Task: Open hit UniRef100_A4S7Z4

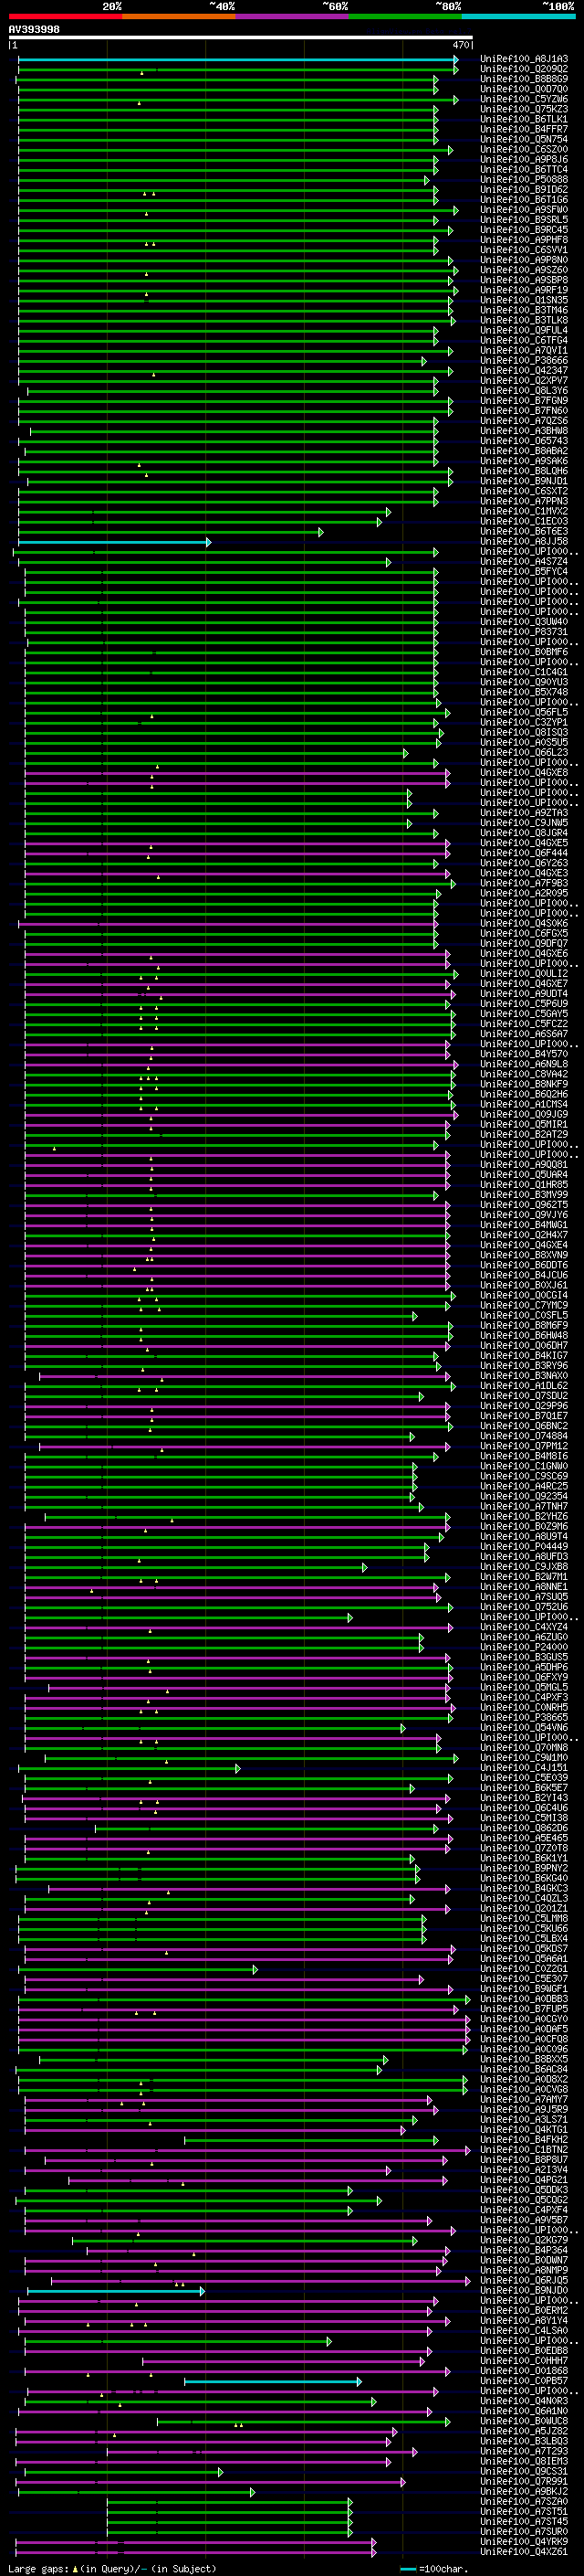Action: pyautogui.click(x=524, y=562)
